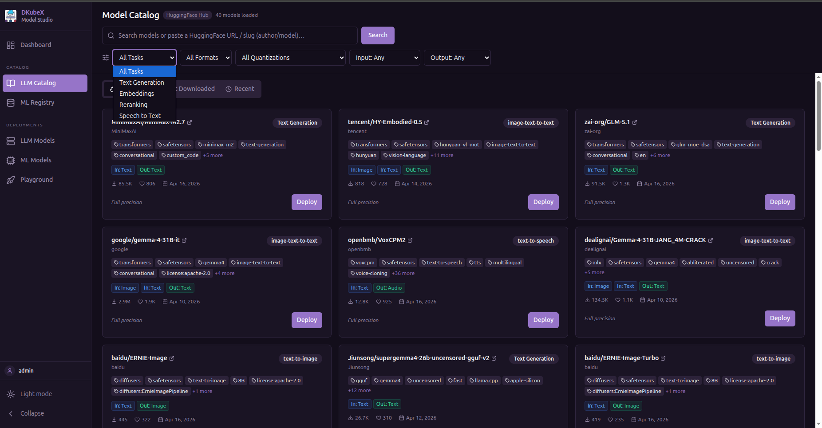Choose Embeddings from the task list
The image size is (822, 428).
[x=145, y=94]
